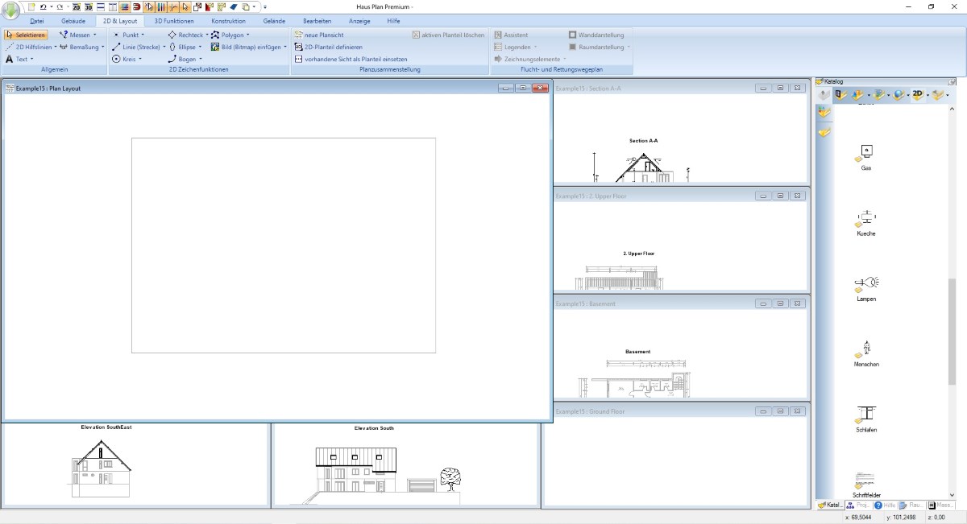Open the Hilfe ribbon tab
The width and height of the screenshot is (967, 524).
tap(393, 21)
